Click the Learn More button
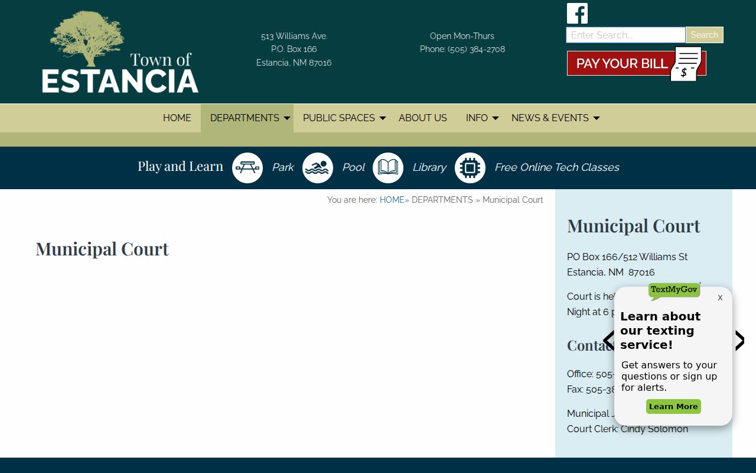Image resolution: width=756 pixels, height=473 pixels. point(673,406)
